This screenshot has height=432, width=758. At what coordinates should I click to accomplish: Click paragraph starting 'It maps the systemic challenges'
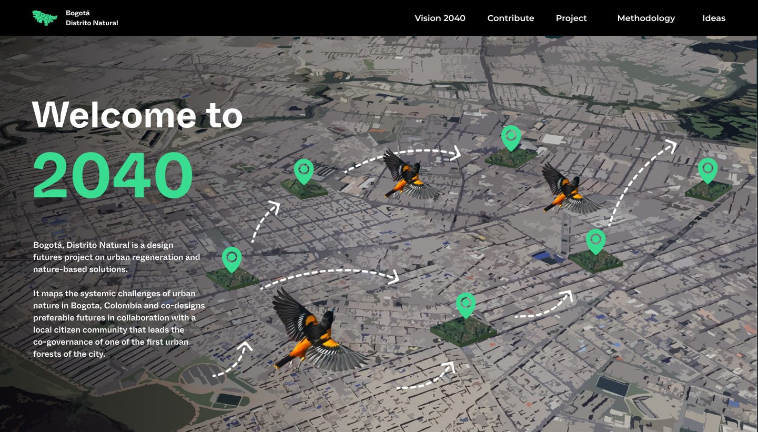click(x=119, y=324)
